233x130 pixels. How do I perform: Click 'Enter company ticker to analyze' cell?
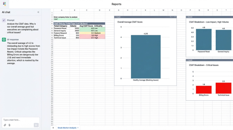click(x=66, y=17)
